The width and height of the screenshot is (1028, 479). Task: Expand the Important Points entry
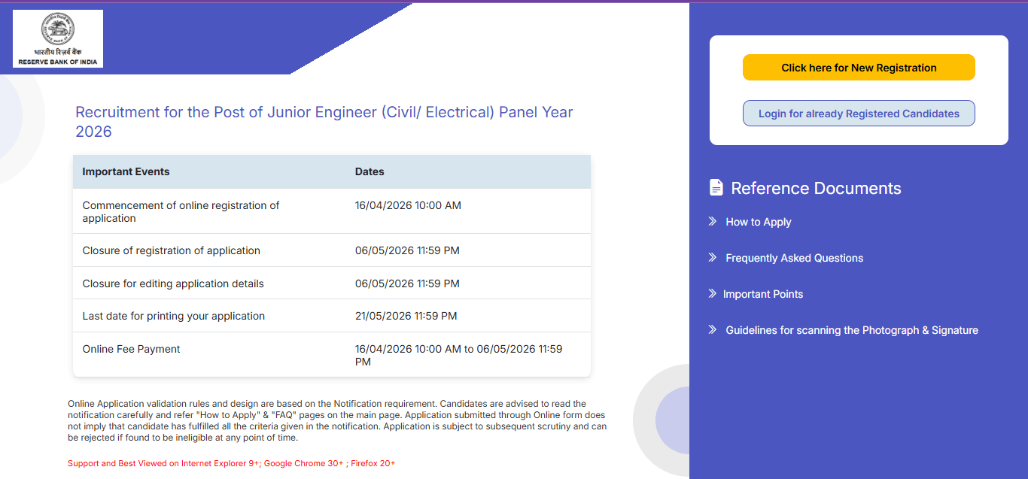tap(764, 293)
